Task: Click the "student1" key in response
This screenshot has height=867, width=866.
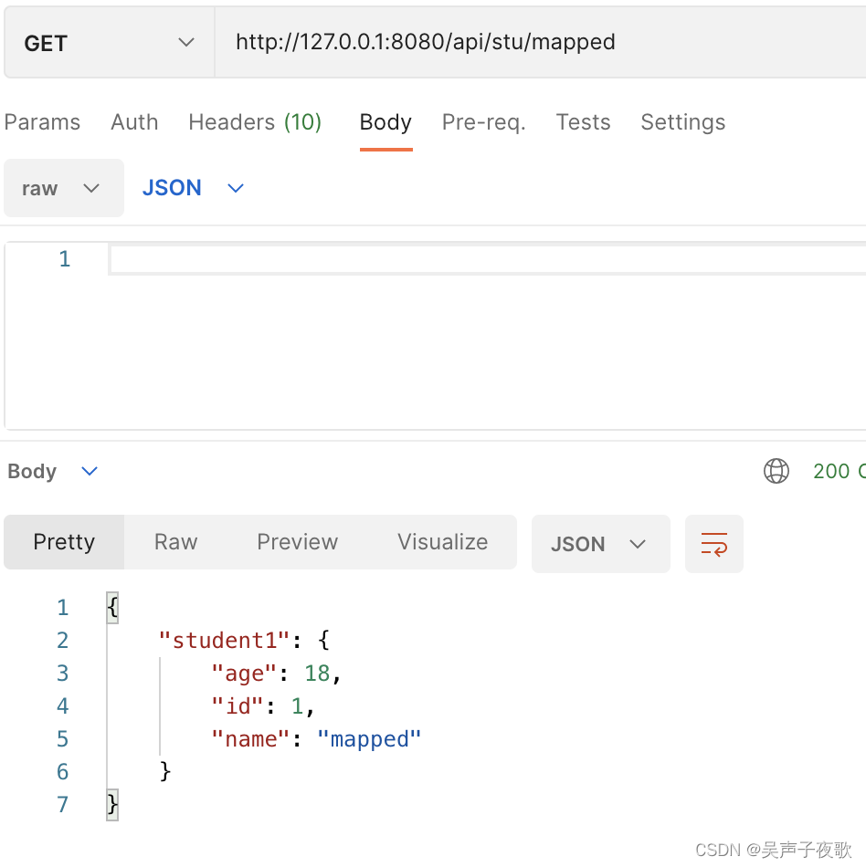Action: [x=224, y=641]
